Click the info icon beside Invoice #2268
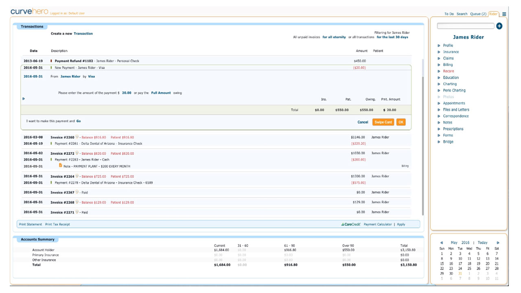The width and height of the screenshot is (521, 293). point(77,202)
